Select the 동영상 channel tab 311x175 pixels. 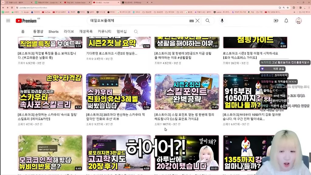38,32
